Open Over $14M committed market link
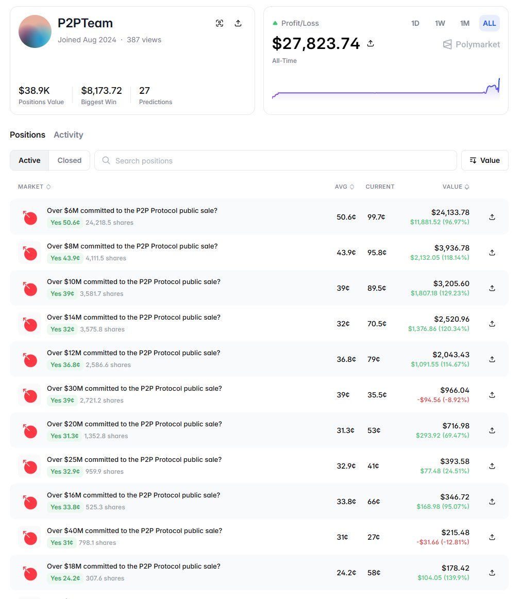The image size is (521, 599). coord(133,317)
